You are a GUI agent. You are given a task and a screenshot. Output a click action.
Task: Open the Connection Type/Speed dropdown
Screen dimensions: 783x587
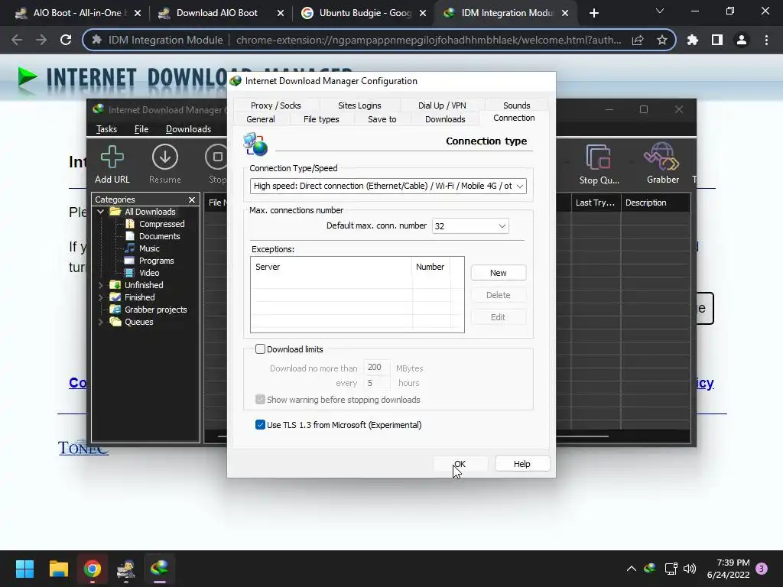click(x=388, y=186)
